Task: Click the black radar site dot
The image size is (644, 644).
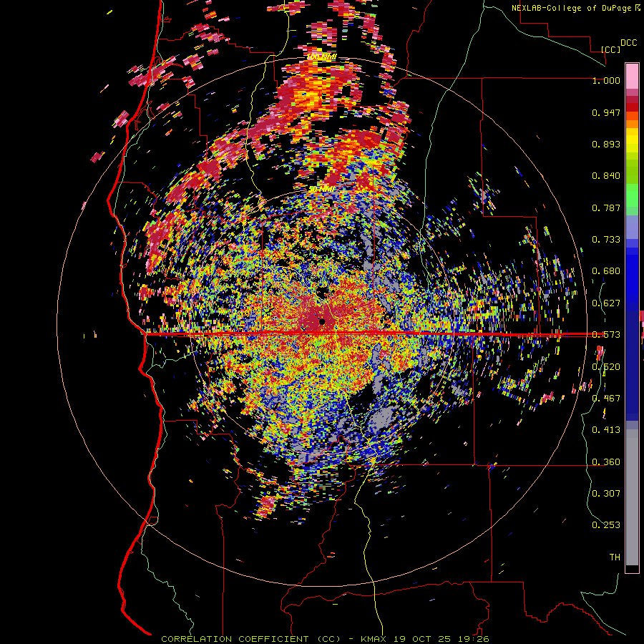Action: coord(322,321)
